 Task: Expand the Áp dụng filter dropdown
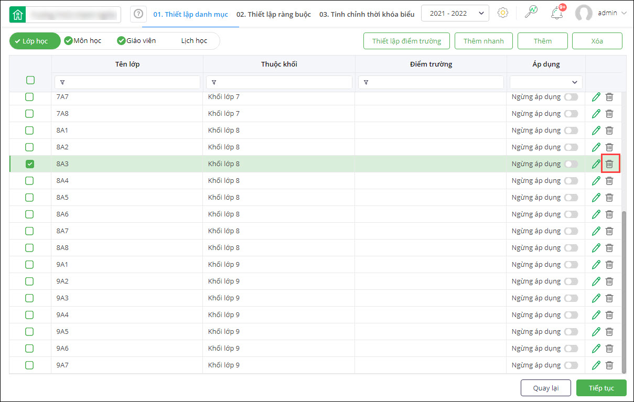tap(546, 82)
